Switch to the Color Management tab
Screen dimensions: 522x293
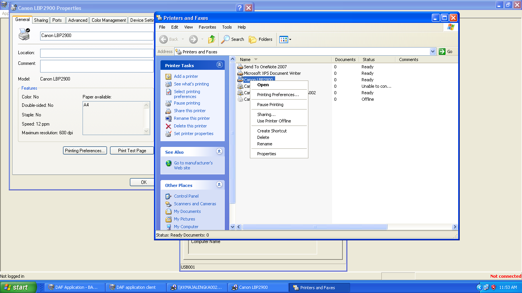[x=109, y=20]
